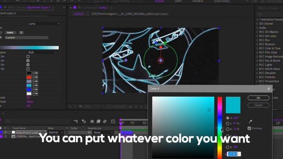
Task: Select the Comp 1 viewer tab
Action: [79, 14]
